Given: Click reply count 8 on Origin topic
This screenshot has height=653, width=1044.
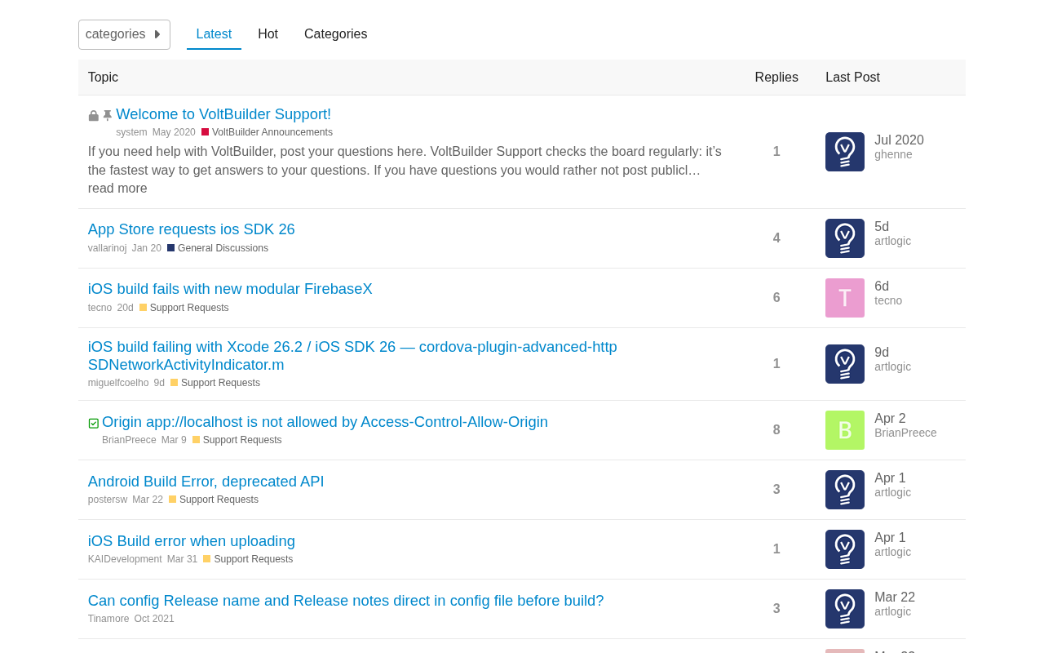Looking at the screenshot, I should 776,430.
